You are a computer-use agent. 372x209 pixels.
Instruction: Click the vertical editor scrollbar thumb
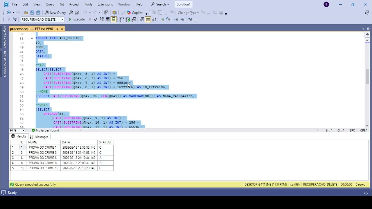[367, 76]
